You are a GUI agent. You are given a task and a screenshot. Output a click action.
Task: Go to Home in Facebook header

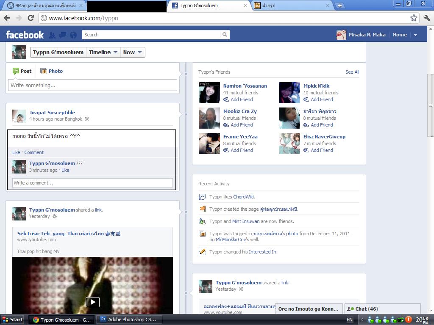tap(400, 35)
